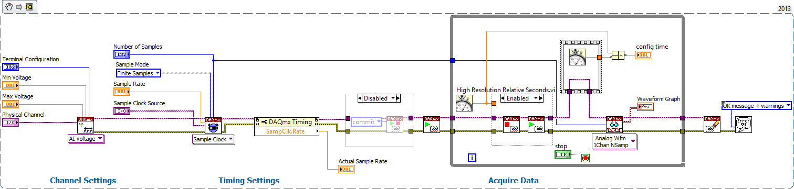The image size is (794, 189).
Task: Select DAQmx Start Task node inside Enabled structure
Action: point(536,125)
